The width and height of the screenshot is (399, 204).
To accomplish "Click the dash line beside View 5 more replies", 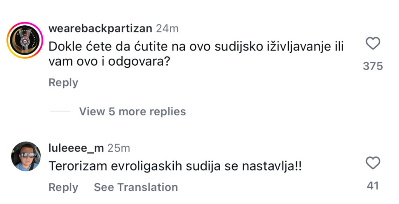I will tap(60, 112).
